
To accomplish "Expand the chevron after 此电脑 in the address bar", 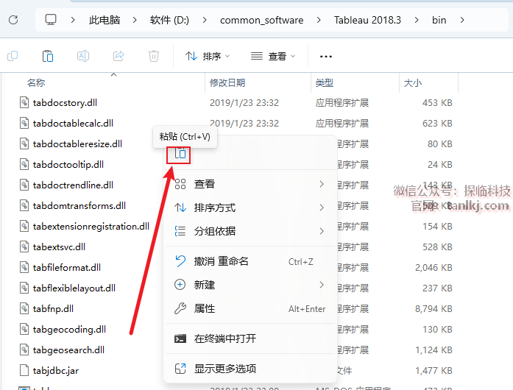I will point(135,20).
